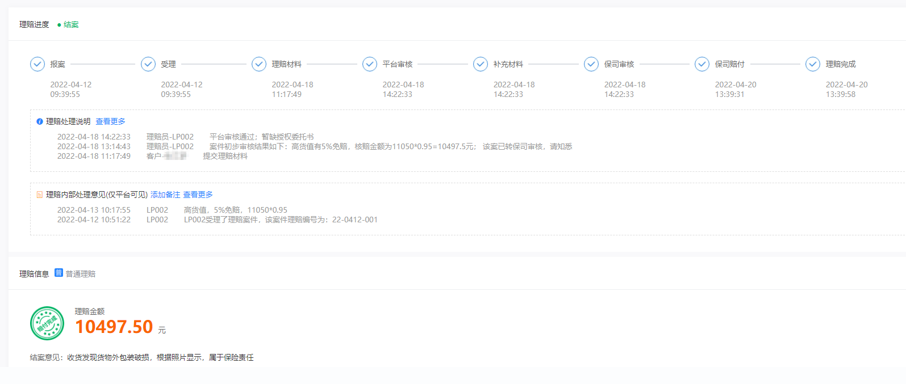Click the 添加备注 link
Image resolution: width=906 pixels, height=384 pixels.
(x=165, y=195)
